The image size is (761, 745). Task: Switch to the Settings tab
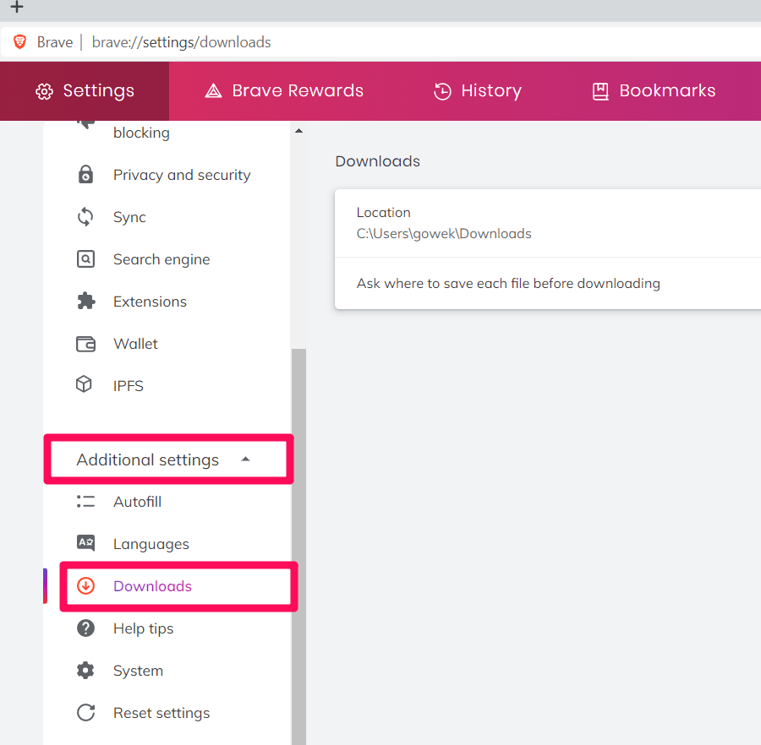85,90
